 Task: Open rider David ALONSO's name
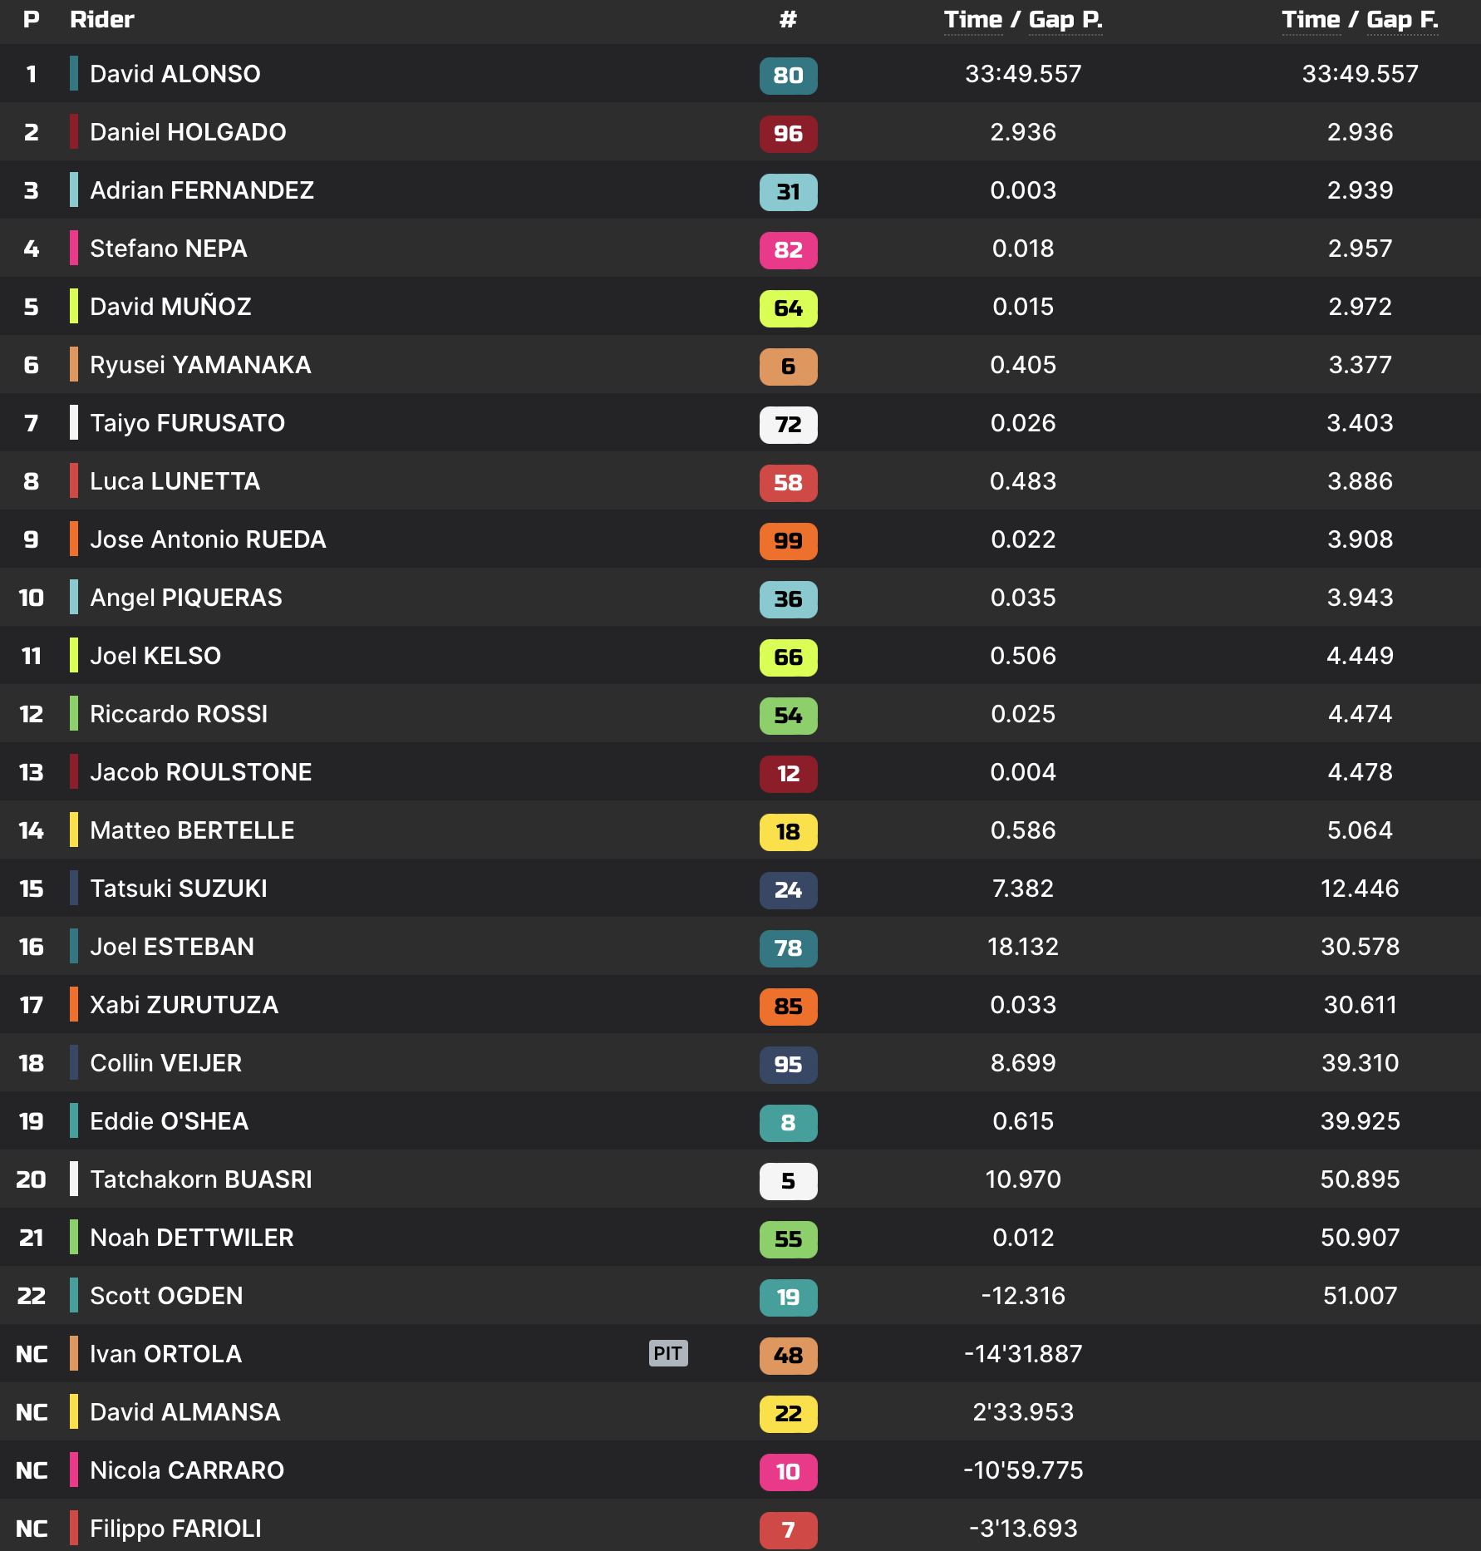pyautogui.click(x=175, y=74)
